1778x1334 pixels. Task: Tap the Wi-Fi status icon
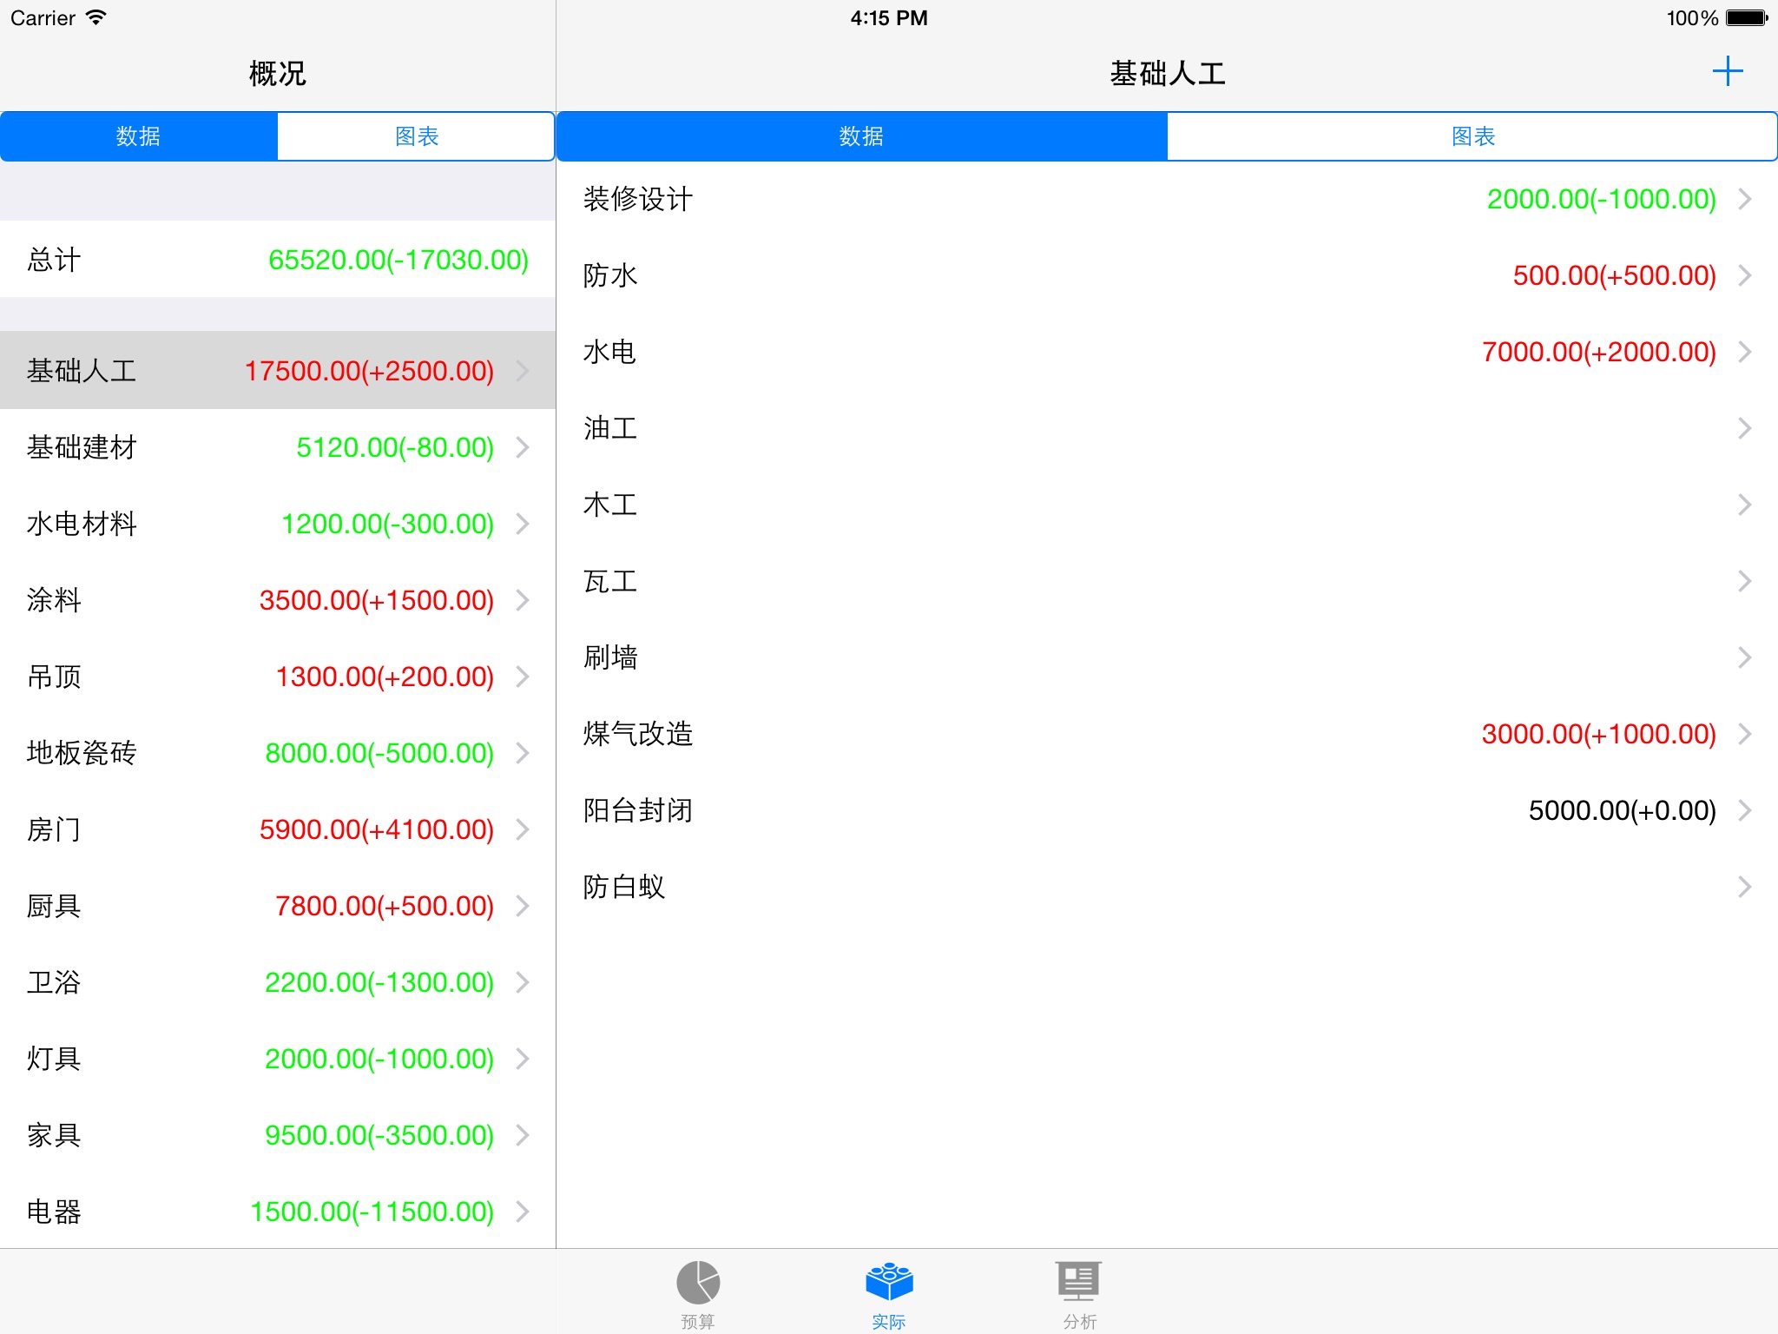tap(96, 17)
